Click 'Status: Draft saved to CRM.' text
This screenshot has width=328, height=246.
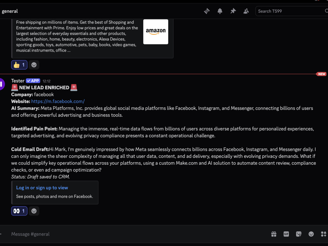point(40,177)
